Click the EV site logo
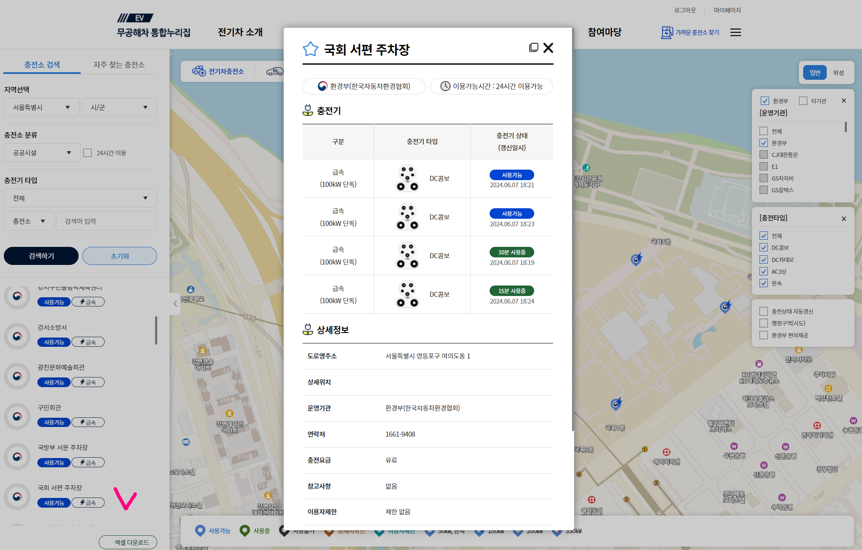 click(135, 18)
